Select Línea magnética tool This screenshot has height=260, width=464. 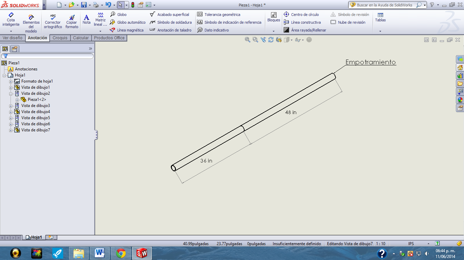pyautogui.click(x=127, y=30)
